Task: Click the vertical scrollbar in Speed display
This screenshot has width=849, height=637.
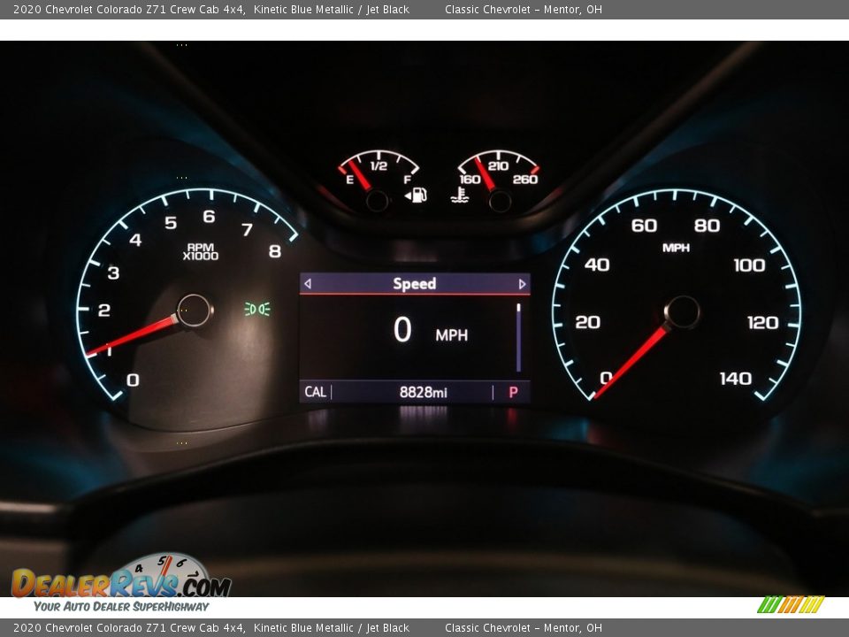Action: (518, 337)
